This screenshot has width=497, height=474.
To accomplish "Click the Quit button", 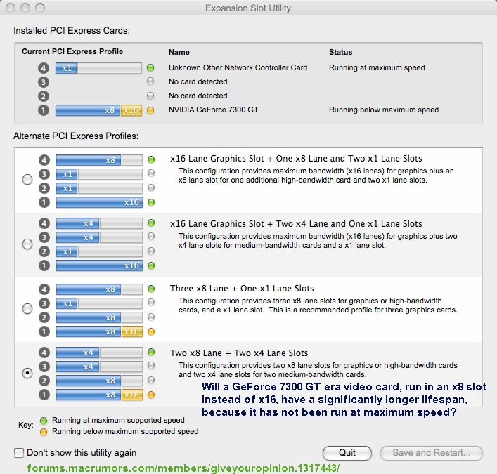I will point(347,453).
